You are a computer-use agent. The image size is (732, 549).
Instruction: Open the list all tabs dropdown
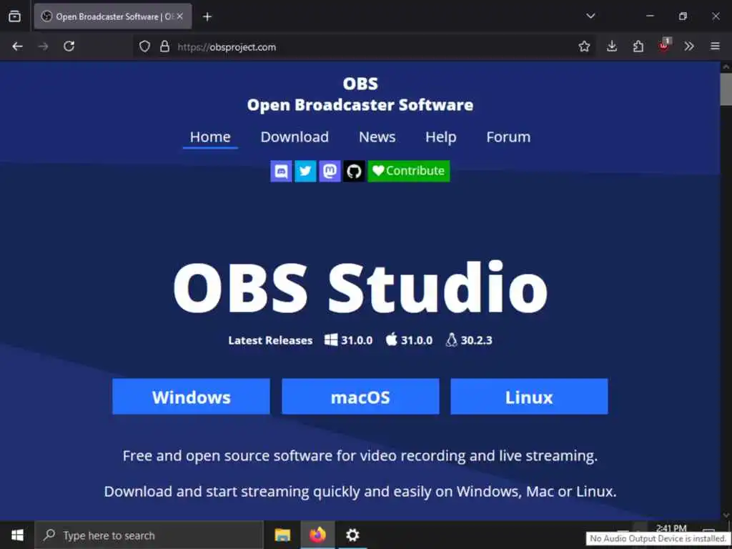tap(590, 16)
